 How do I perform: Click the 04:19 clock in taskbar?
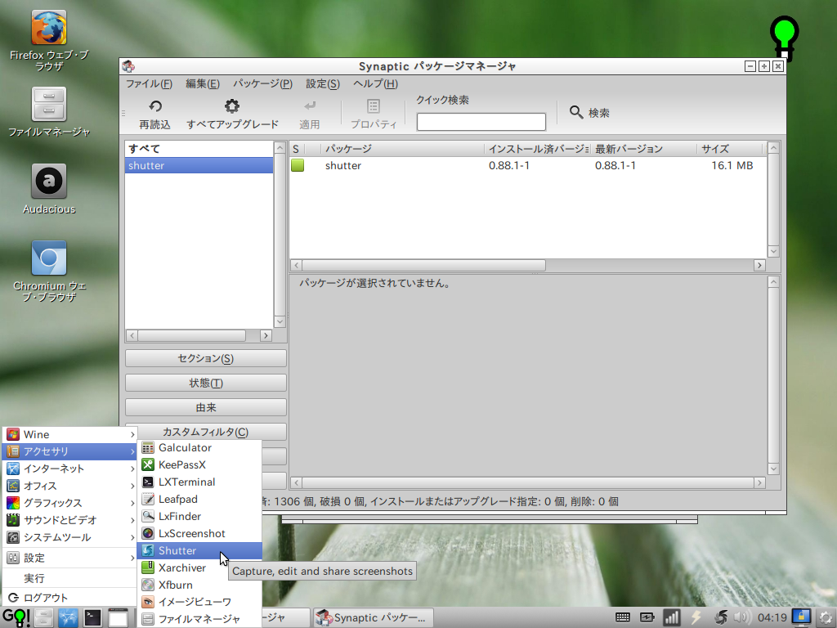(772, 618)
